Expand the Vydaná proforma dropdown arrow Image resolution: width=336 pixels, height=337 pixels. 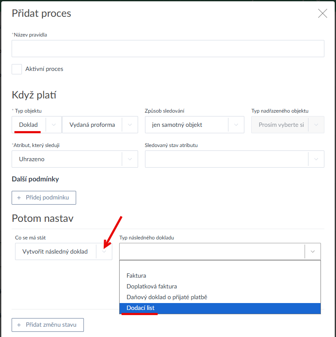tap(129, 125)
